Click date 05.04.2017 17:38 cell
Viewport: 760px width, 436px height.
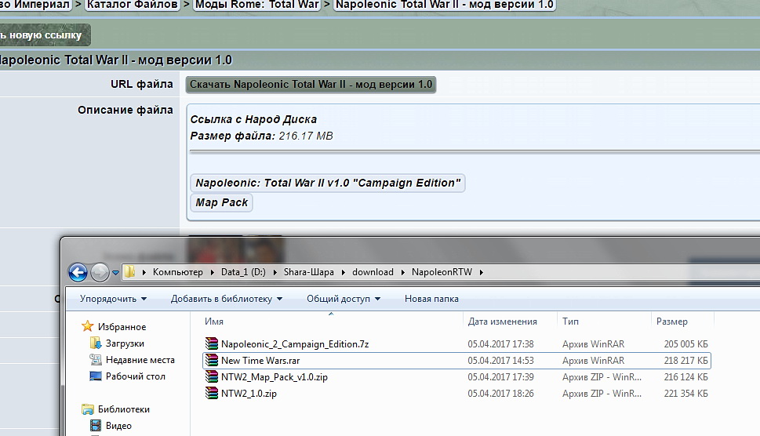[x=500, y=344]
